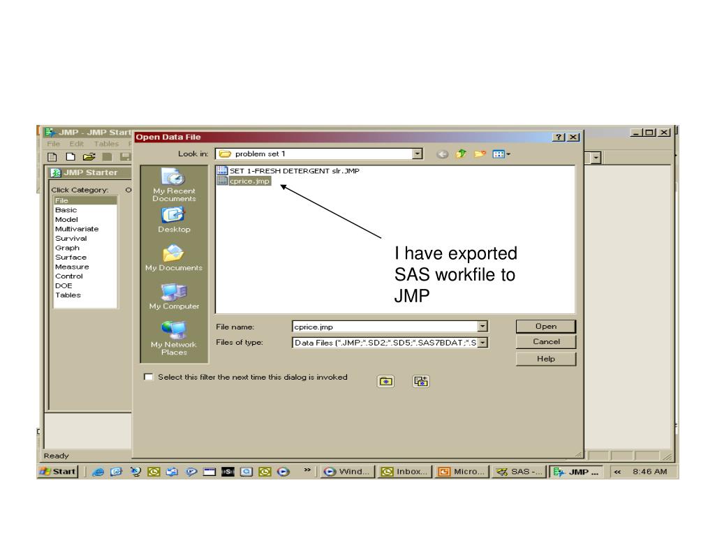The image size is (715, 536).
Task: Switch to SAS taskbar window
Action: [x=519, y=472]
